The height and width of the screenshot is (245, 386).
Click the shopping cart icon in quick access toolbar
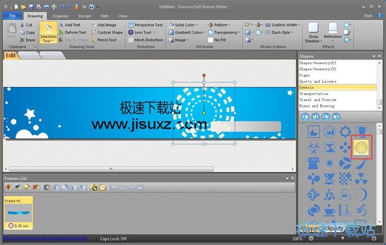pyautogui.click(x=84, y=7)
